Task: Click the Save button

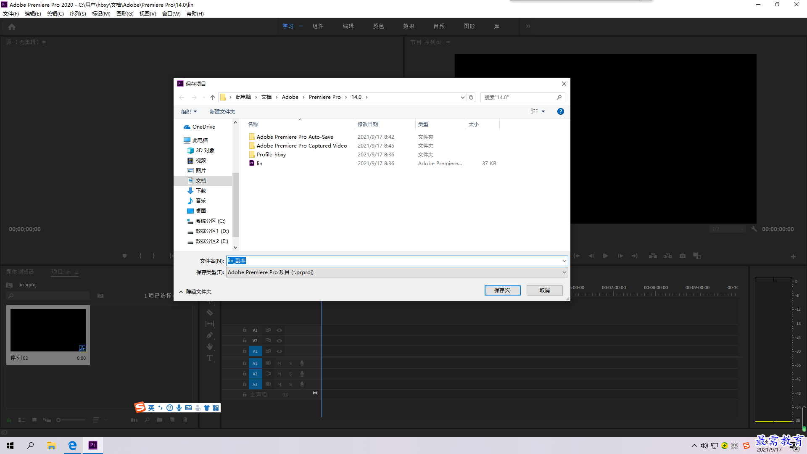Action: (502, 290)
